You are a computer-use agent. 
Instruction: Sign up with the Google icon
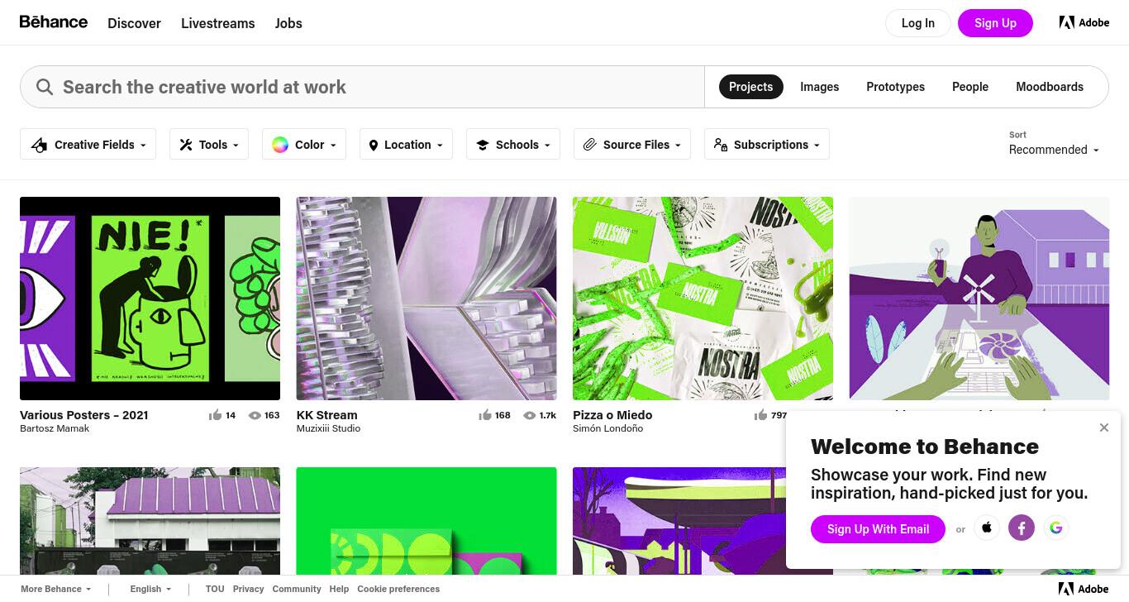(x=1056, y=528)
